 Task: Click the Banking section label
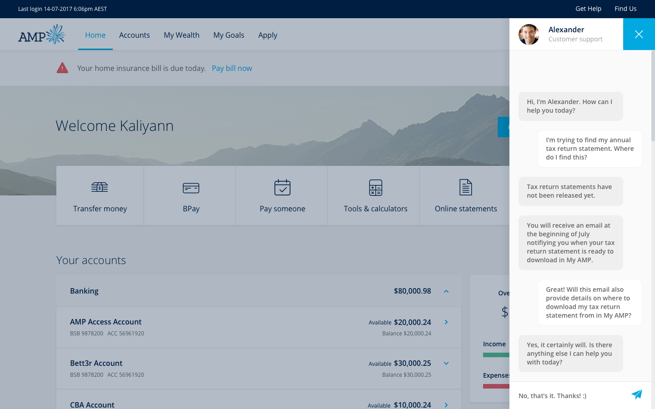click(x=84, y=291)
